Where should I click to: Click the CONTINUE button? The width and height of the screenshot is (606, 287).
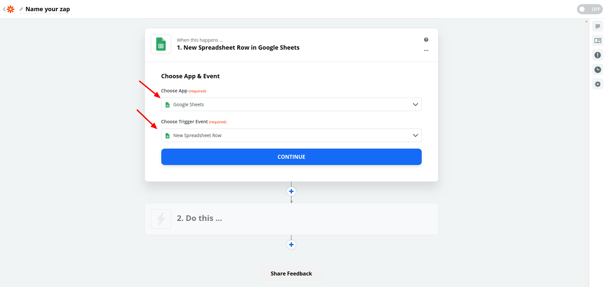tap(291, 157)
